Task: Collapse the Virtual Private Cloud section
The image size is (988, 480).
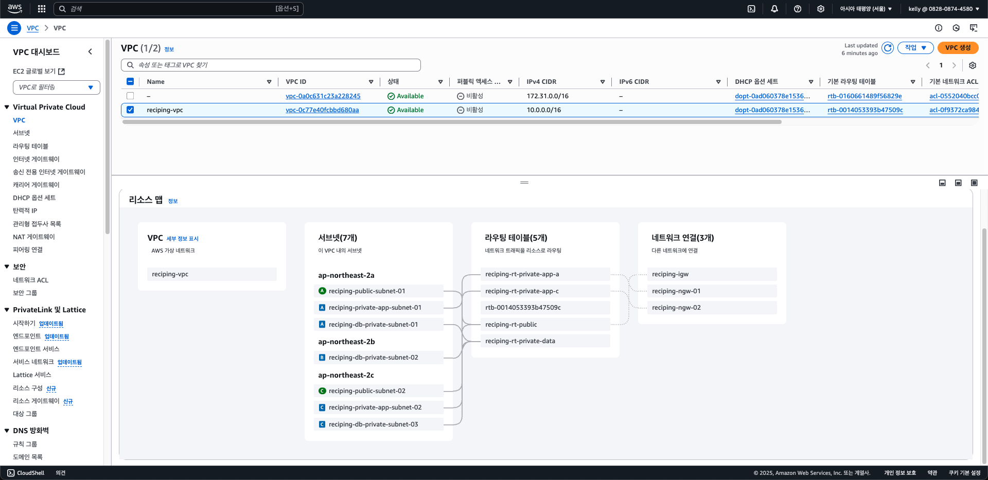Action: click(x=7, y=107)
